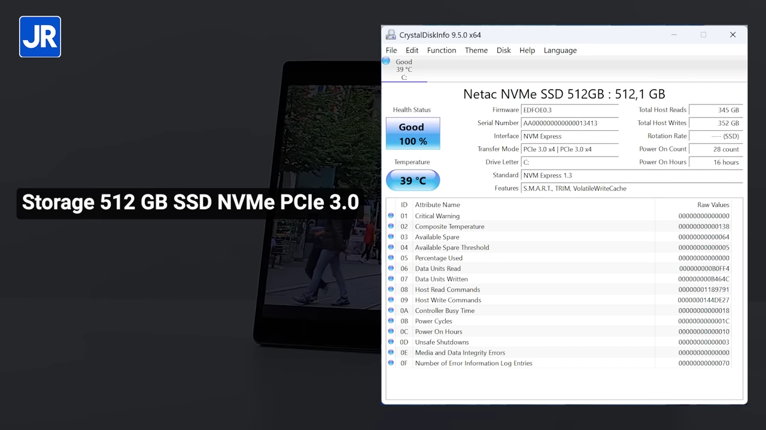Click the 39 °C temperature button
The height and width of the screenshot is (430, 766).
tap(412, 180)
